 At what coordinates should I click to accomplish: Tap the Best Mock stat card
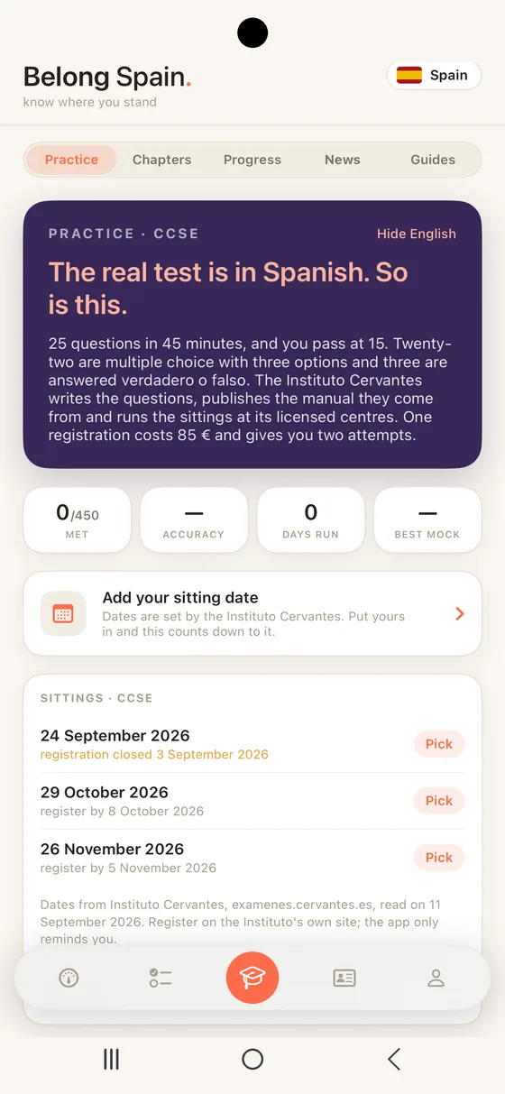[427, 520]
